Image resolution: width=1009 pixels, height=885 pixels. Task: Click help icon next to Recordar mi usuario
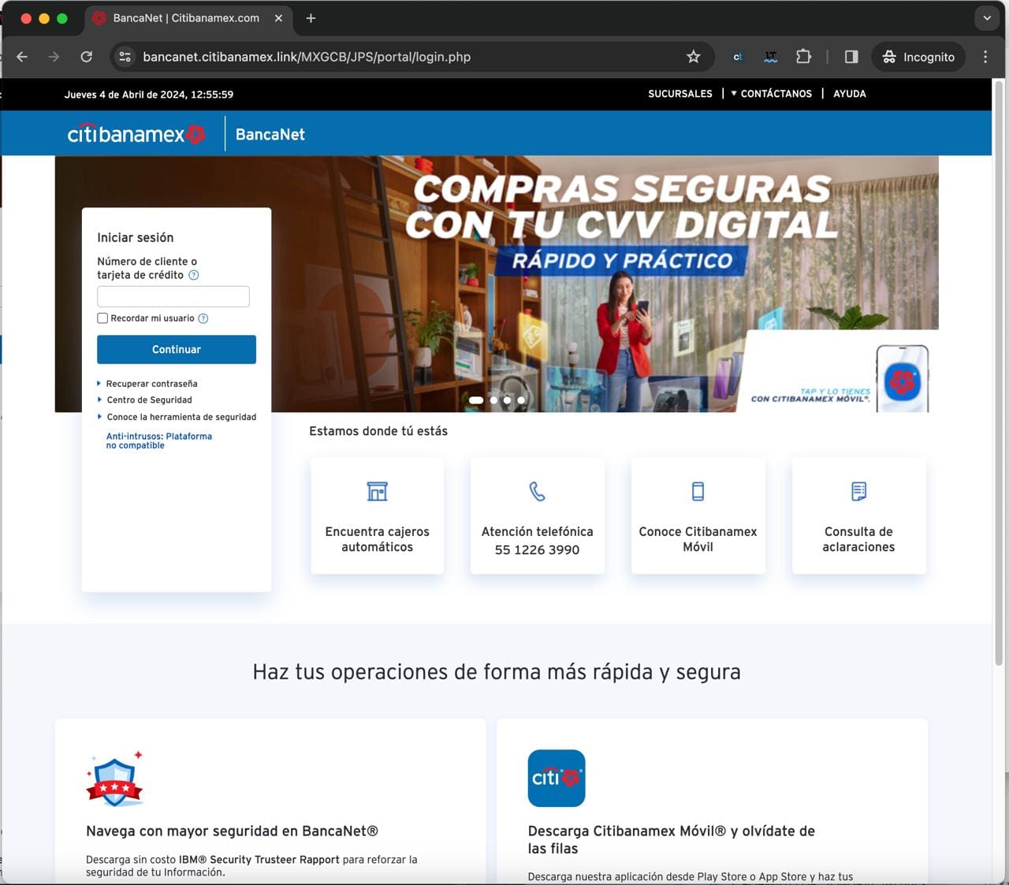[x=203, y=318]
